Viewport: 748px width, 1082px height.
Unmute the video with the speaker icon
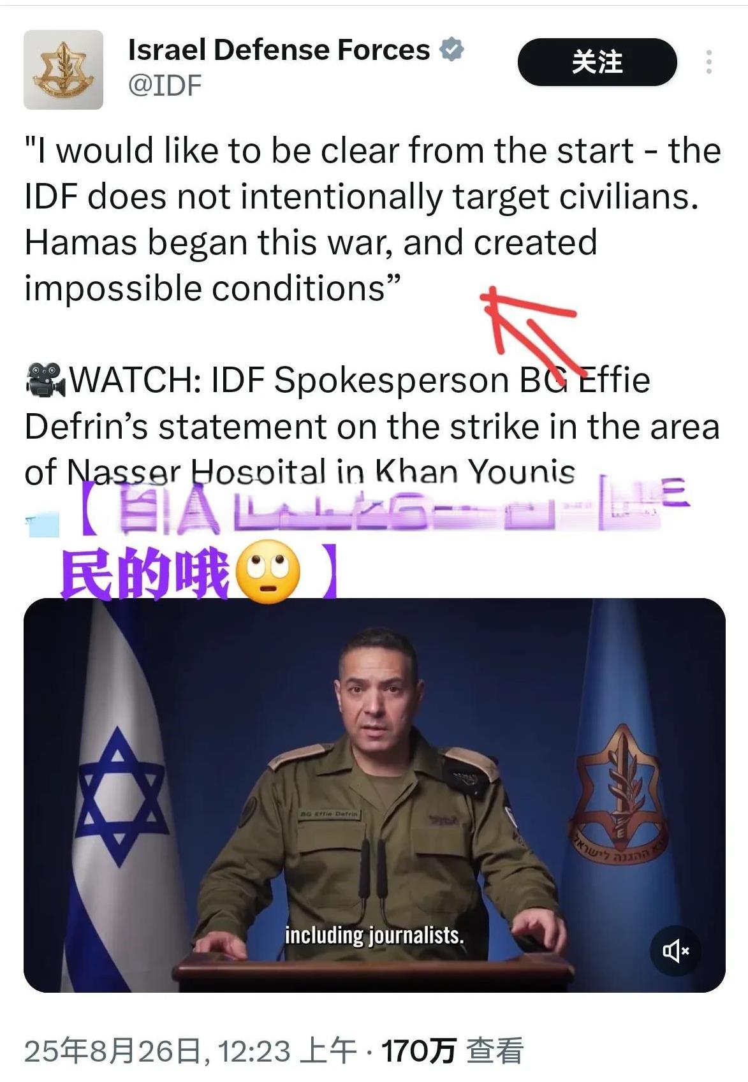tap(675, 951)
